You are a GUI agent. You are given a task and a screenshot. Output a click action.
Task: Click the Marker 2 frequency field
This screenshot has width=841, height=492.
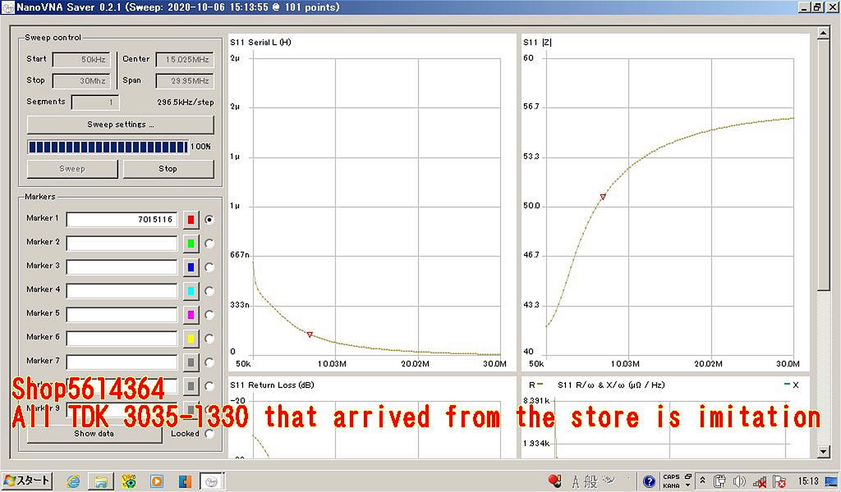click(122, 244)
